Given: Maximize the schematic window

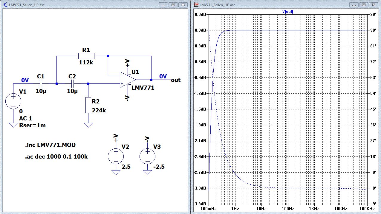Looking at the screenshot, I should click(173, 5).
